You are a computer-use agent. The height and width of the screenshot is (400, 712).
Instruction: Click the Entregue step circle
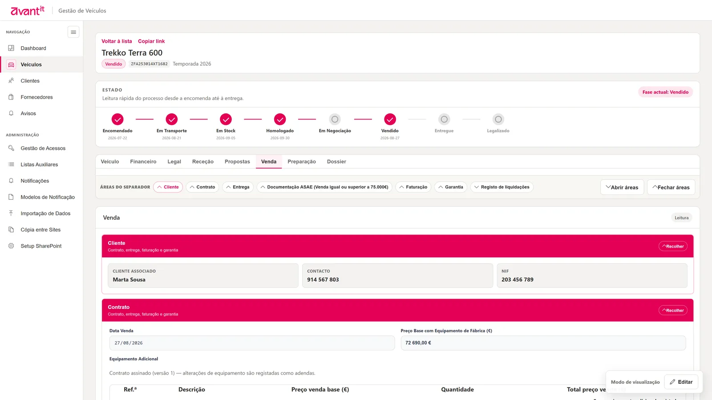click(x=444, y=119)
